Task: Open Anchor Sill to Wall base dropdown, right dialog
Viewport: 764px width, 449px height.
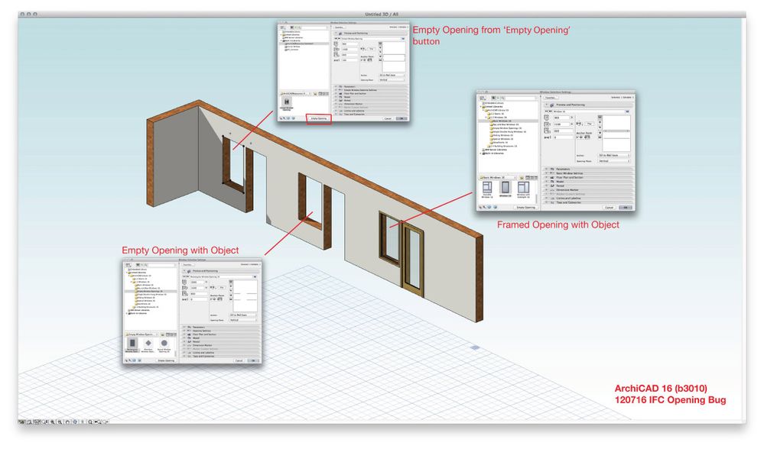Action: pos(614,155)
